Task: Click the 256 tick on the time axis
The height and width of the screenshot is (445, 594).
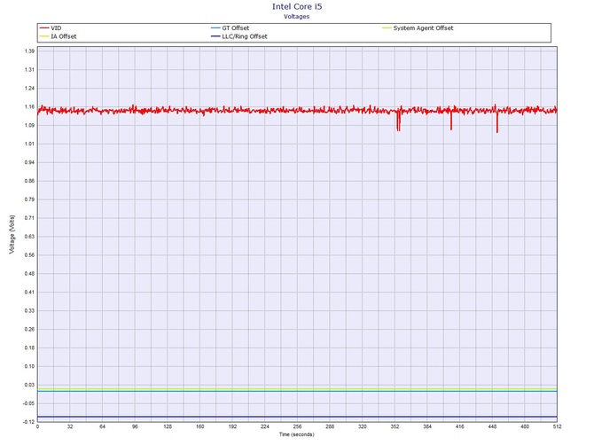Action: 297,426
